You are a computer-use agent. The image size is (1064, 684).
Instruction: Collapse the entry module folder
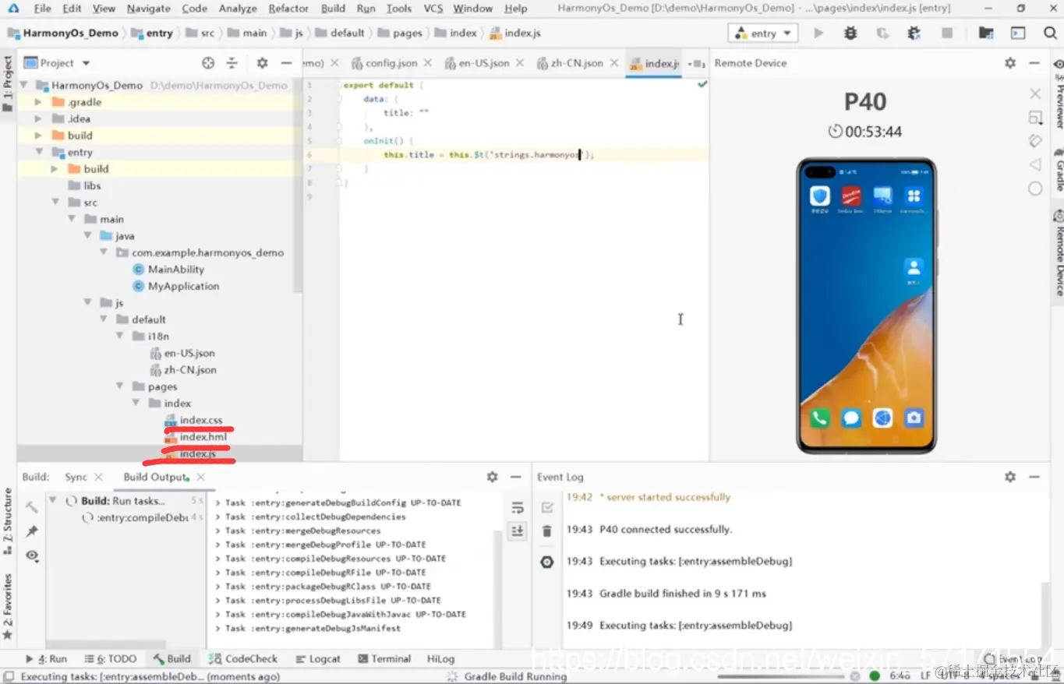click(x=38, y=152)
